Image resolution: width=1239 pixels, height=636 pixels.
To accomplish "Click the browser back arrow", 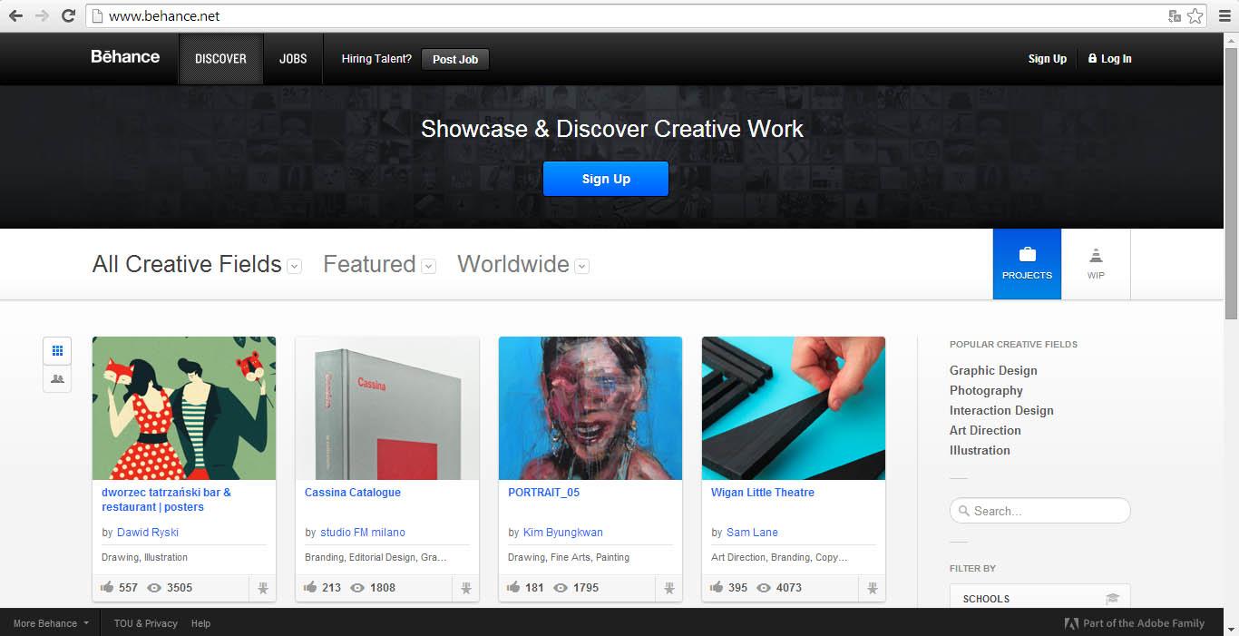I will coord(15,15).
